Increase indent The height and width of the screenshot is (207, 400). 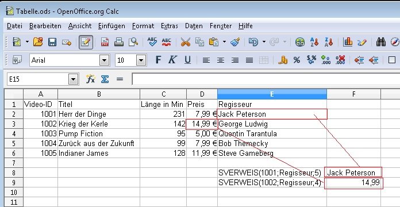[x=374, y=60]
